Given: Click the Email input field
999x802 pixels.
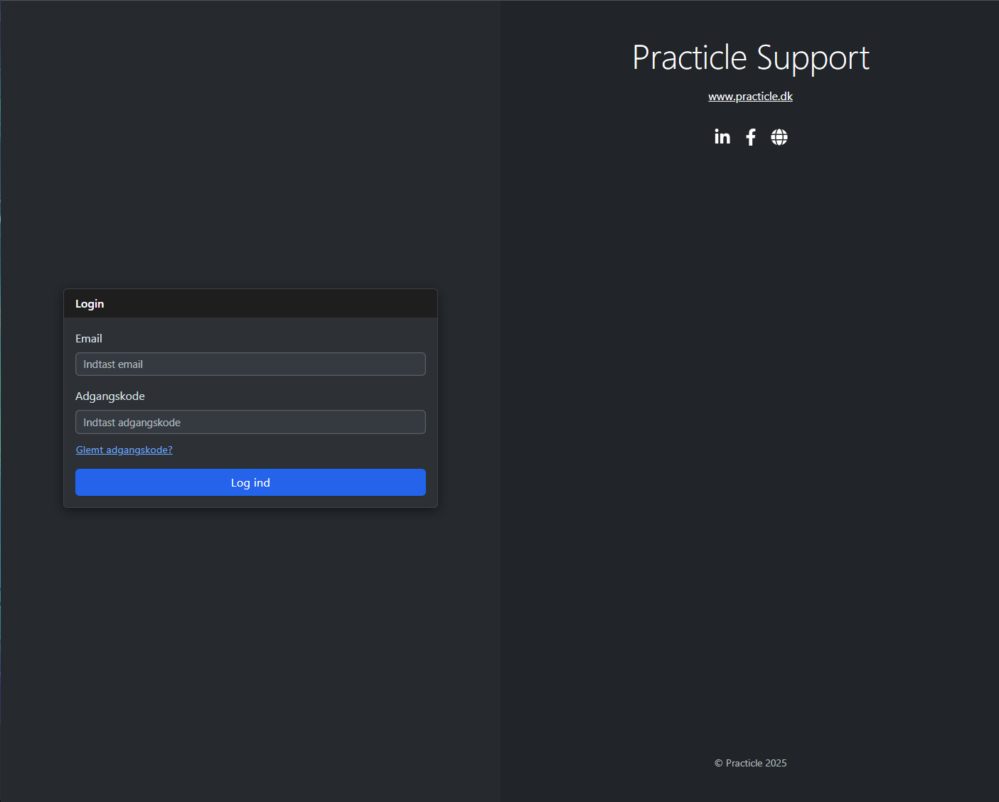Looking at the screenshot, I should click(250, 364).
